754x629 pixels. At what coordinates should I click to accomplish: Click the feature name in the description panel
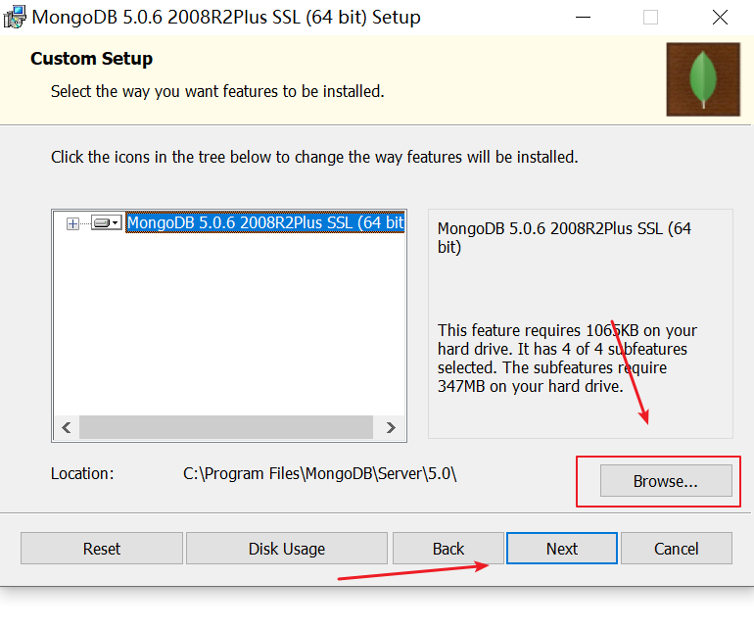tap(564, 237)
